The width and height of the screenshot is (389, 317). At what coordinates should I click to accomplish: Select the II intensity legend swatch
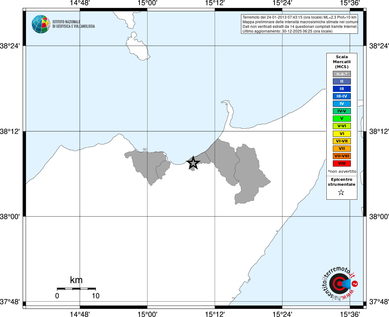pos(342,81)
